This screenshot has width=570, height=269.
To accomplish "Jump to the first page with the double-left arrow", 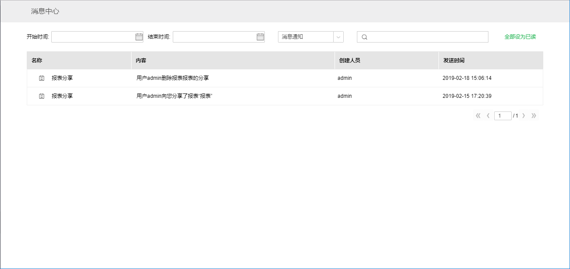I will coord(477,115).
